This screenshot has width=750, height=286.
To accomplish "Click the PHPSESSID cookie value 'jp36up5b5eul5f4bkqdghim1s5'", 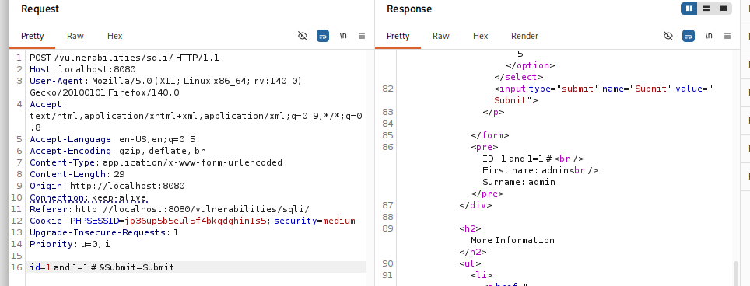I will coord(195,221).
